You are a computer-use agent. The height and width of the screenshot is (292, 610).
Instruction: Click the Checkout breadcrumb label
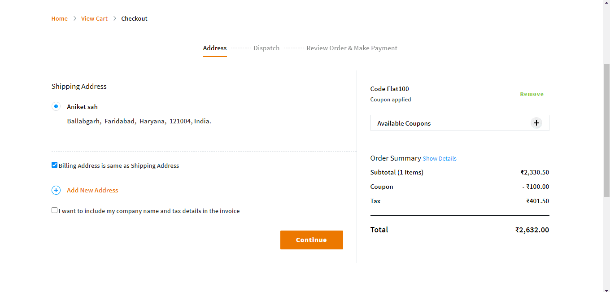click(x=134, y=18)
